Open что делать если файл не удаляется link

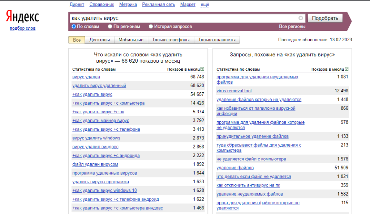tap(254, 177)
